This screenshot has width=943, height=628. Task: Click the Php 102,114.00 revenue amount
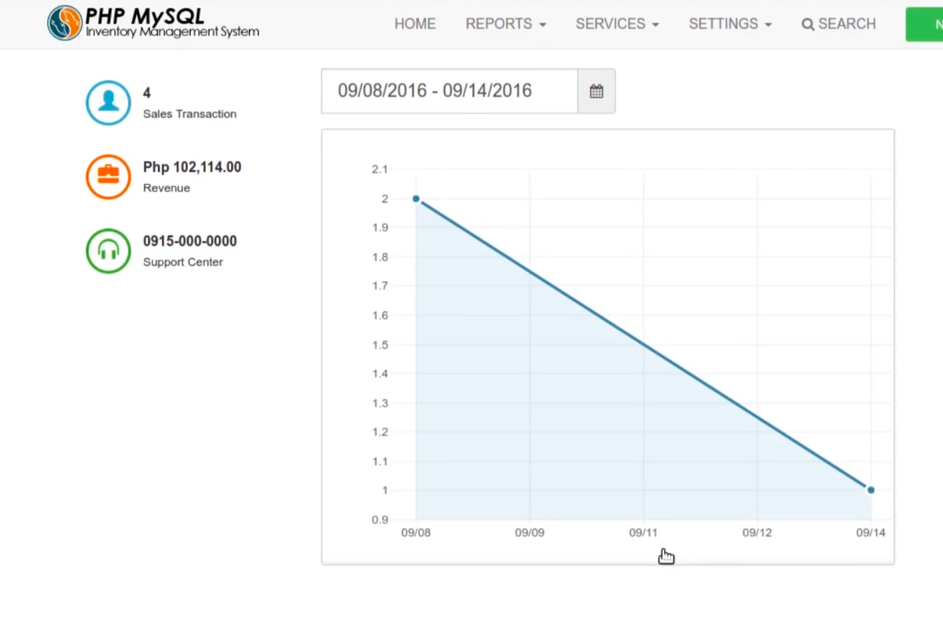(192, 167)
